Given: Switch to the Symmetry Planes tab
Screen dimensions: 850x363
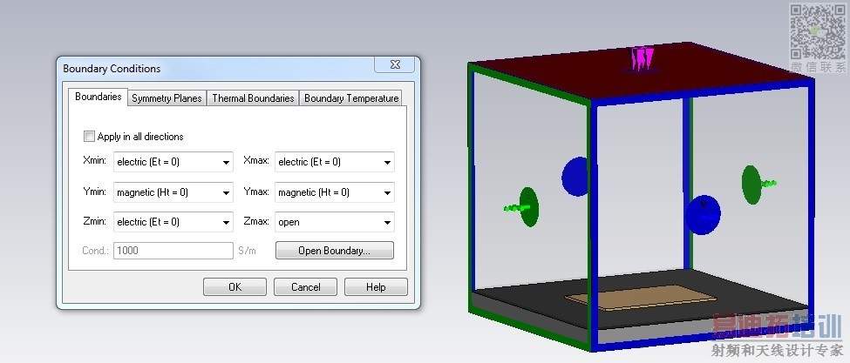Looking at the screenshot, I should [167, 97].
